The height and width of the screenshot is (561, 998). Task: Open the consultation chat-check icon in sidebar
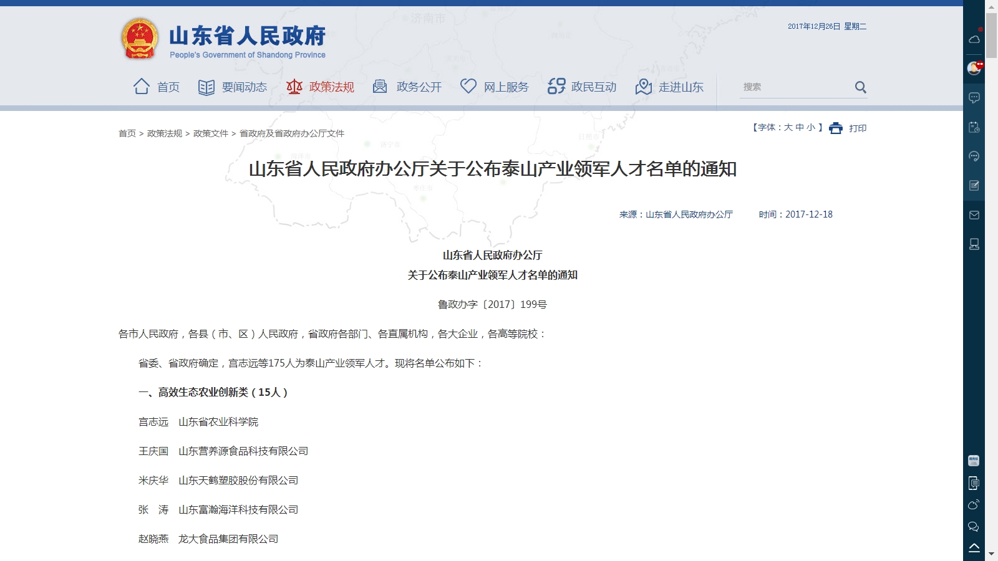pos(974,156)
